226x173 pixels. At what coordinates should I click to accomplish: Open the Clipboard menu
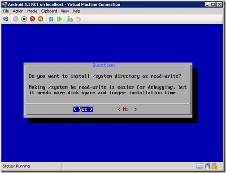[x=49, y=11]
